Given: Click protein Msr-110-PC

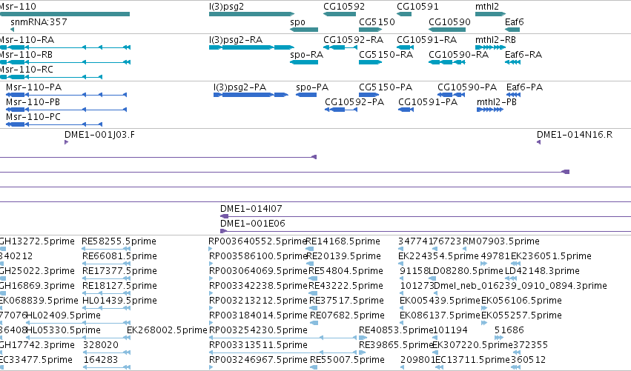Looking at the screenshot, I should coord(33,117).
